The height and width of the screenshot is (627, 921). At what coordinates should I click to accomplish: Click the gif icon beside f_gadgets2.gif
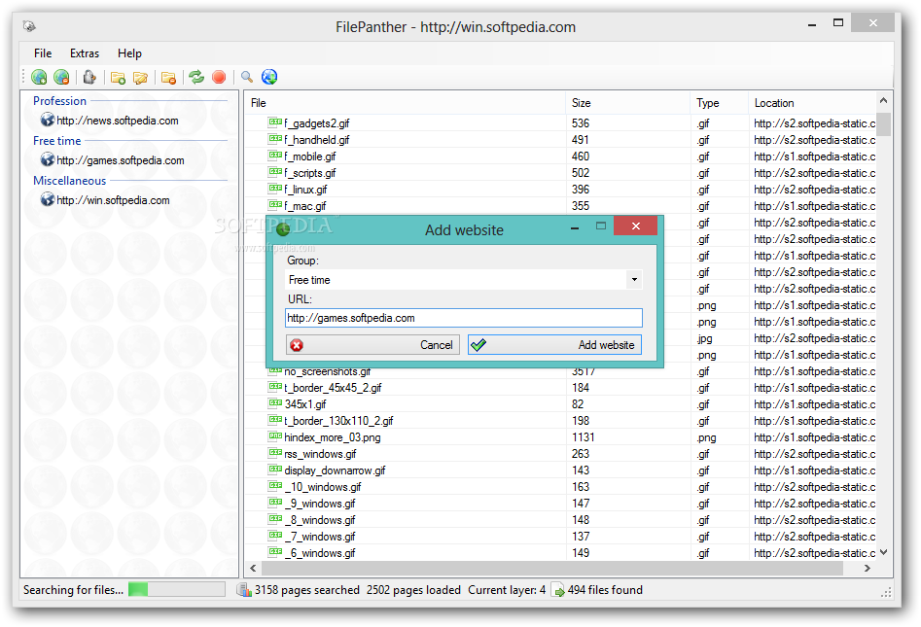(275, 122)
